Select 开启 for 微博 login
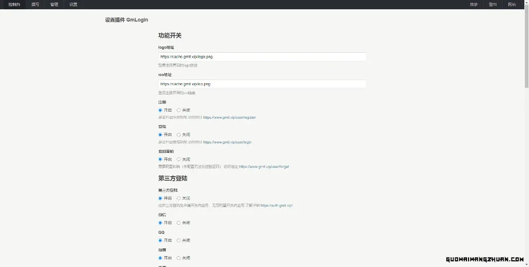Viewport: 529px width, 267px height. [x=160, y=258]
